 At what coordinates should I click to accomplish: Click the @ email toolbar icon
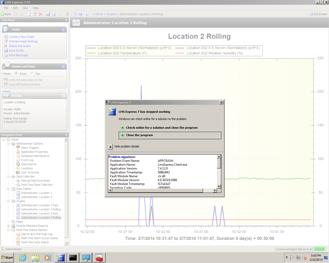[x=75, y=14]
